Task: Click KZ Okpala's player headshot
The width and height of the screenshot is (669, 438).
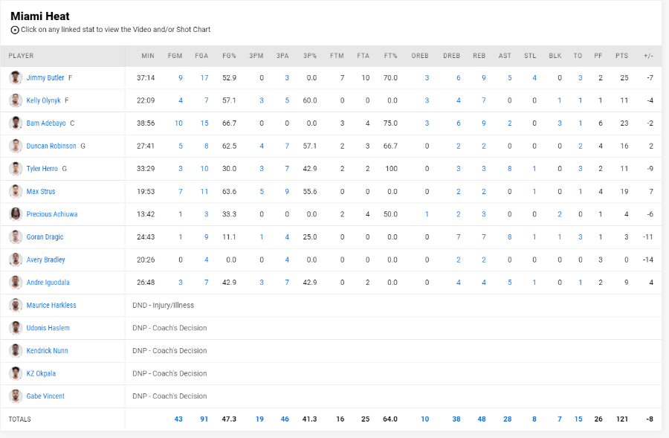Action: click(16, 373)
